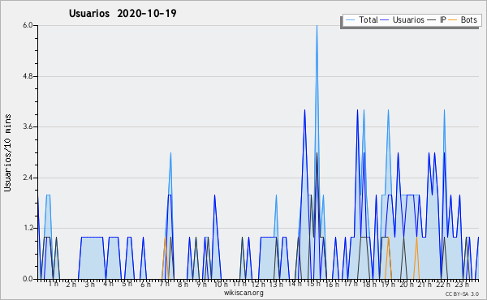Image resolution: width=487 pixels, height=300 pixels.
Task: Click the '10 h' x-axis label
Action: point(221,285)
